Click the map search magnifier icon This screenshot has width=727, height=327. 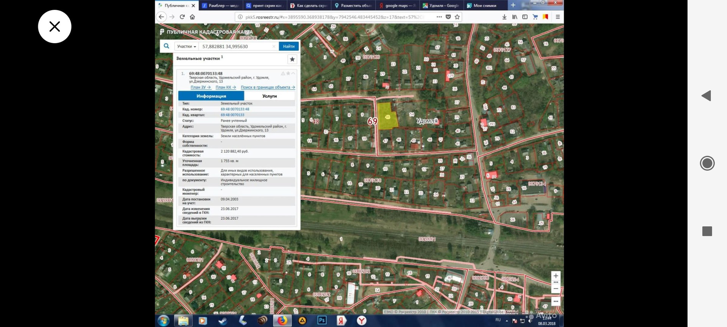tap(166, 46)
